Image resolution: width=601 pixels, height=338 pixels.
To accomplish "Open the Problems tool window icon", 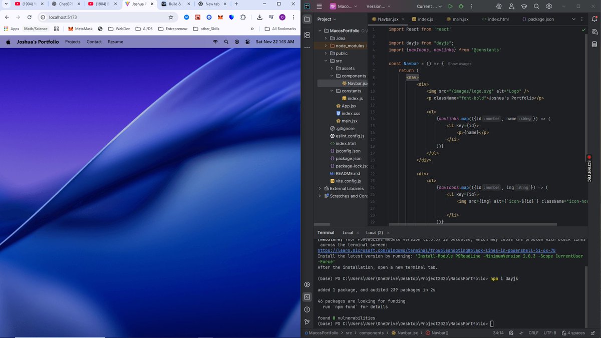I will (307, 310).
